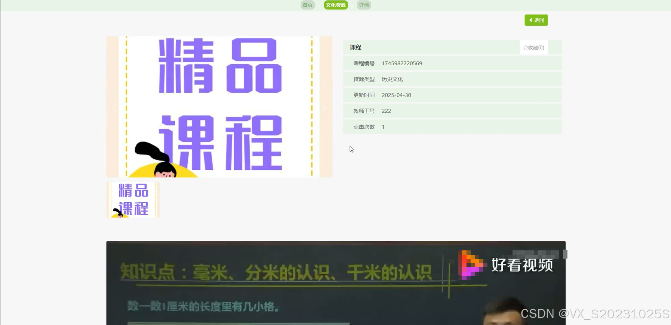Select the 详情 breadcrumb

coord(364,5)
